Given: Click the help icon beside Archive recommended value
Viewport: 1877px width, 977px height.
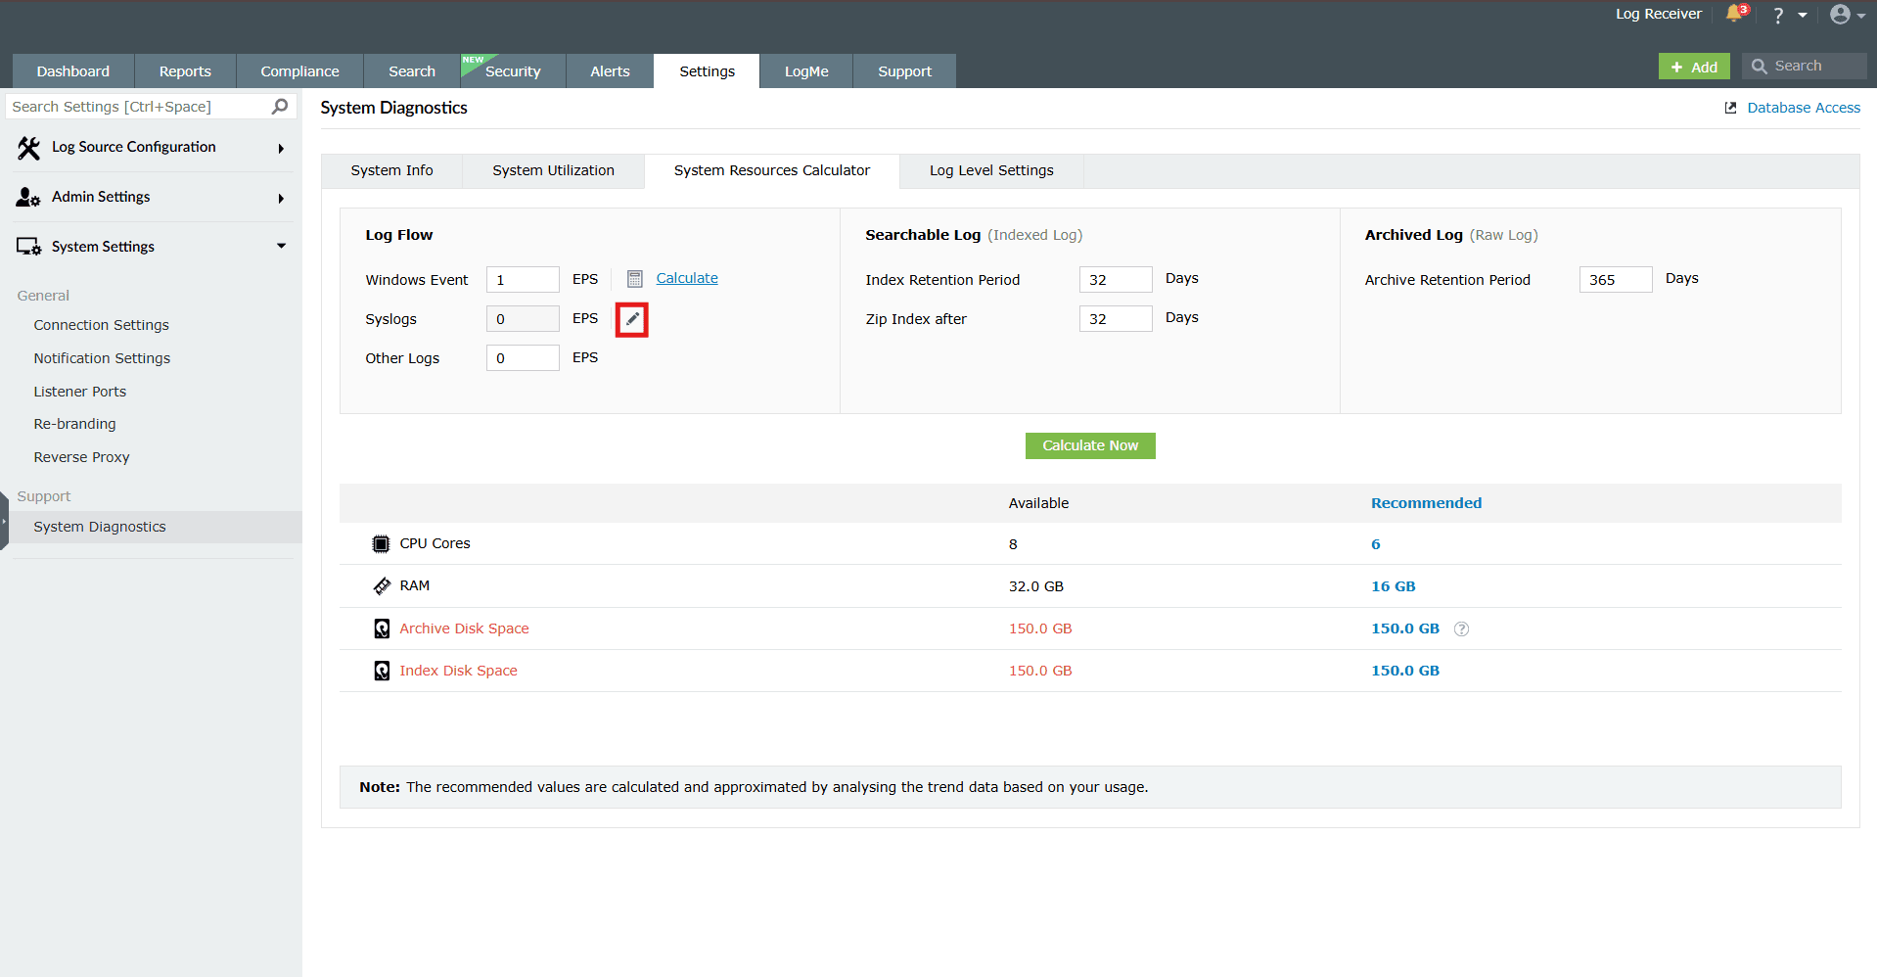Looking at the screenshot, I should 1461,628.
